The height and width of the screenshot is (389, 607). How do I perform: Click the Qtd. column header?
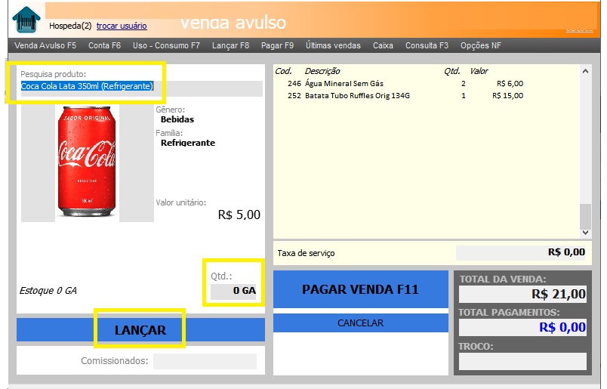tap(452, 71)
